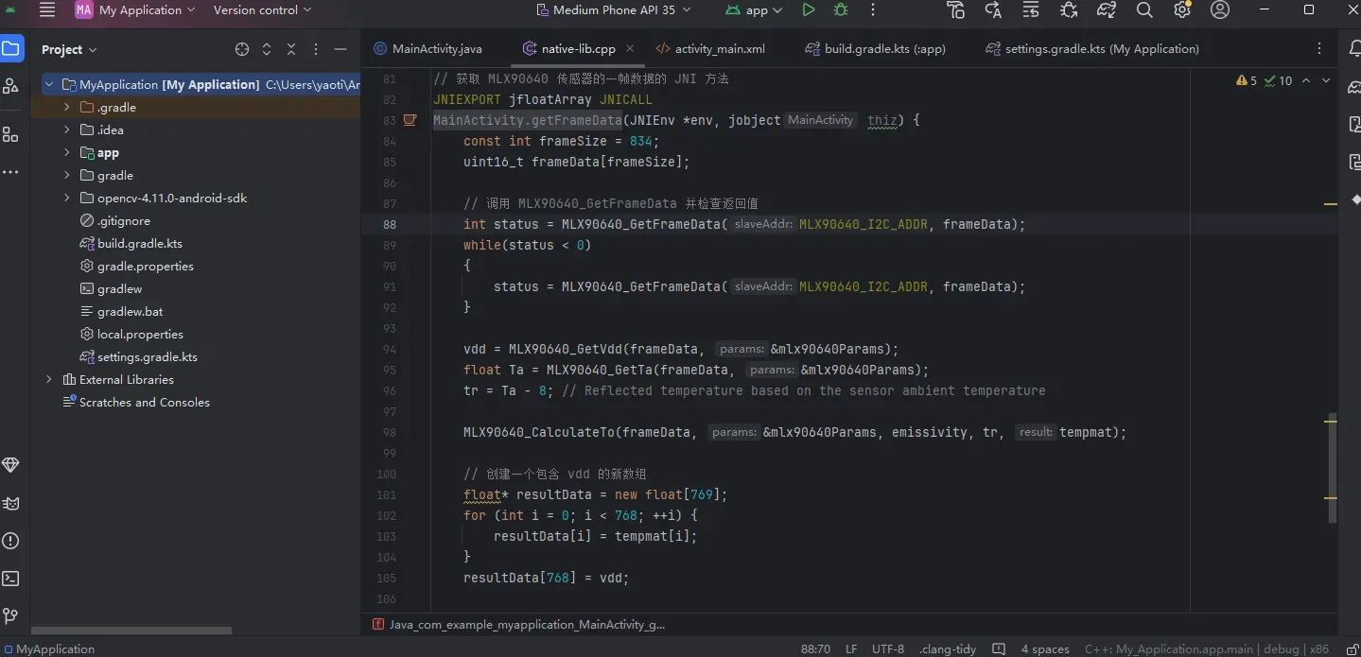Switch to the MainActivity.java tab

pyautogui.click(x=427, y=49)
